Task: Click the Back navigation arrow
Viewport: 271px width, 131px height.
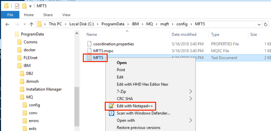Action: pyautogui.click(x=7, y=24)
